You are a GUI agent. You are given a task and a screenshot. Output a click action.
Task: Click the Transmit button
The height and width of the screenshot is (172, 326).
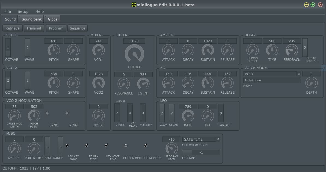[34, 28]
